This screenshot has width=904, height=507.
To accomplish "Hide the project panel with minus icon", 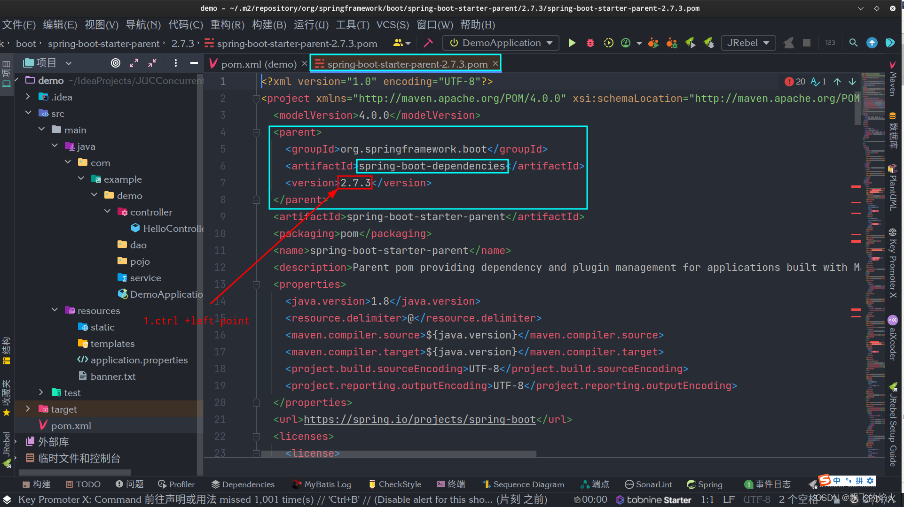I will coord(194,63).
